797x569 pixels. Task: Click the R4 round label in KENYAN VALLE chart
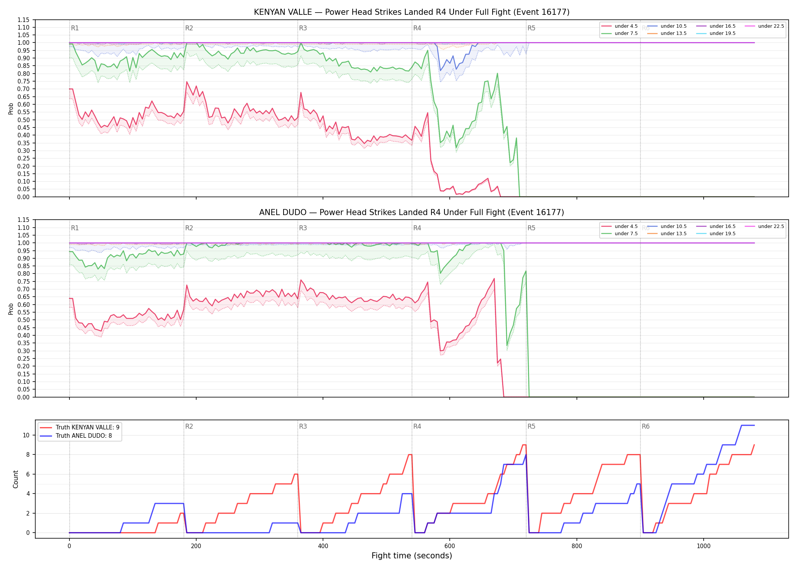tap(417, 28)
